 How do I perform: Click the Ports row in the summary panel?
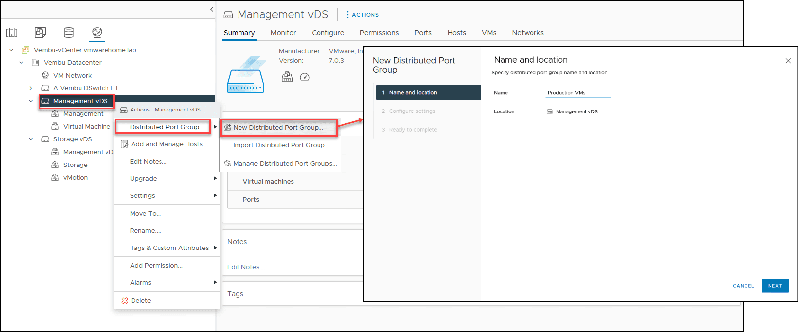click(x=294, y=199)
